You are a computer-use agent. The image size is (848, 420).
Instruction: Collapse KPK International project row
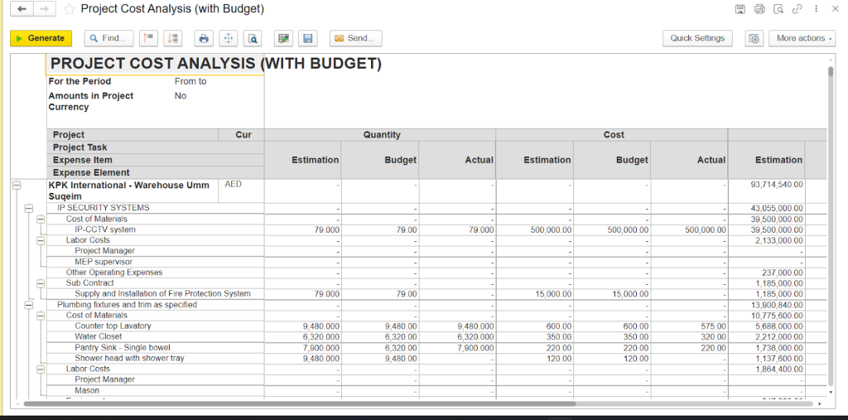point(16,186)
